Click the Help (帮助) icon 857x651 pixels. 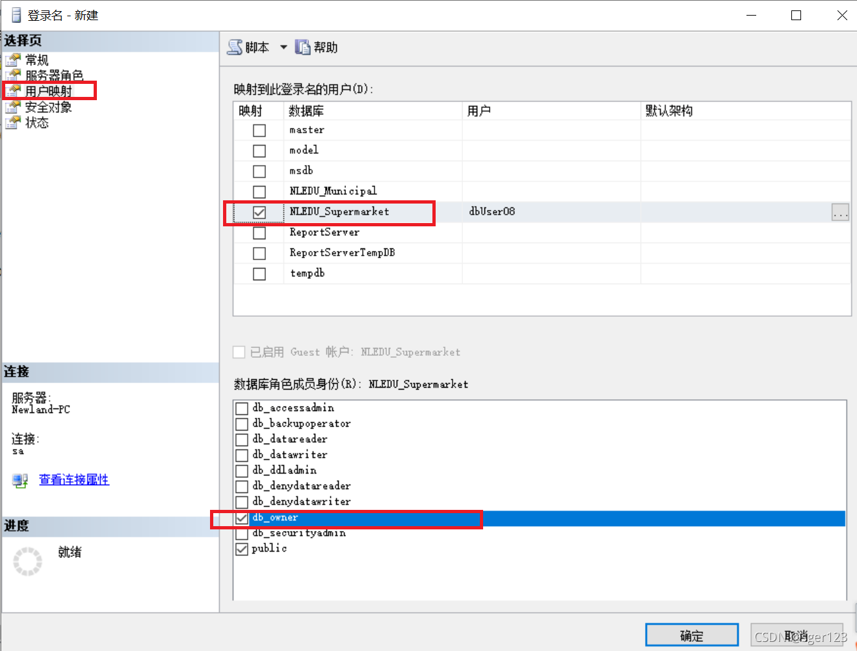[x=302, y=47]
